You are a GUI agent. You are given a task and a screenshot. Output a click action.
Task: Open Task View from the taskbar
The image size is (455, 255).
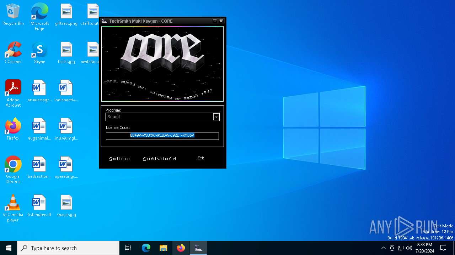128,248
